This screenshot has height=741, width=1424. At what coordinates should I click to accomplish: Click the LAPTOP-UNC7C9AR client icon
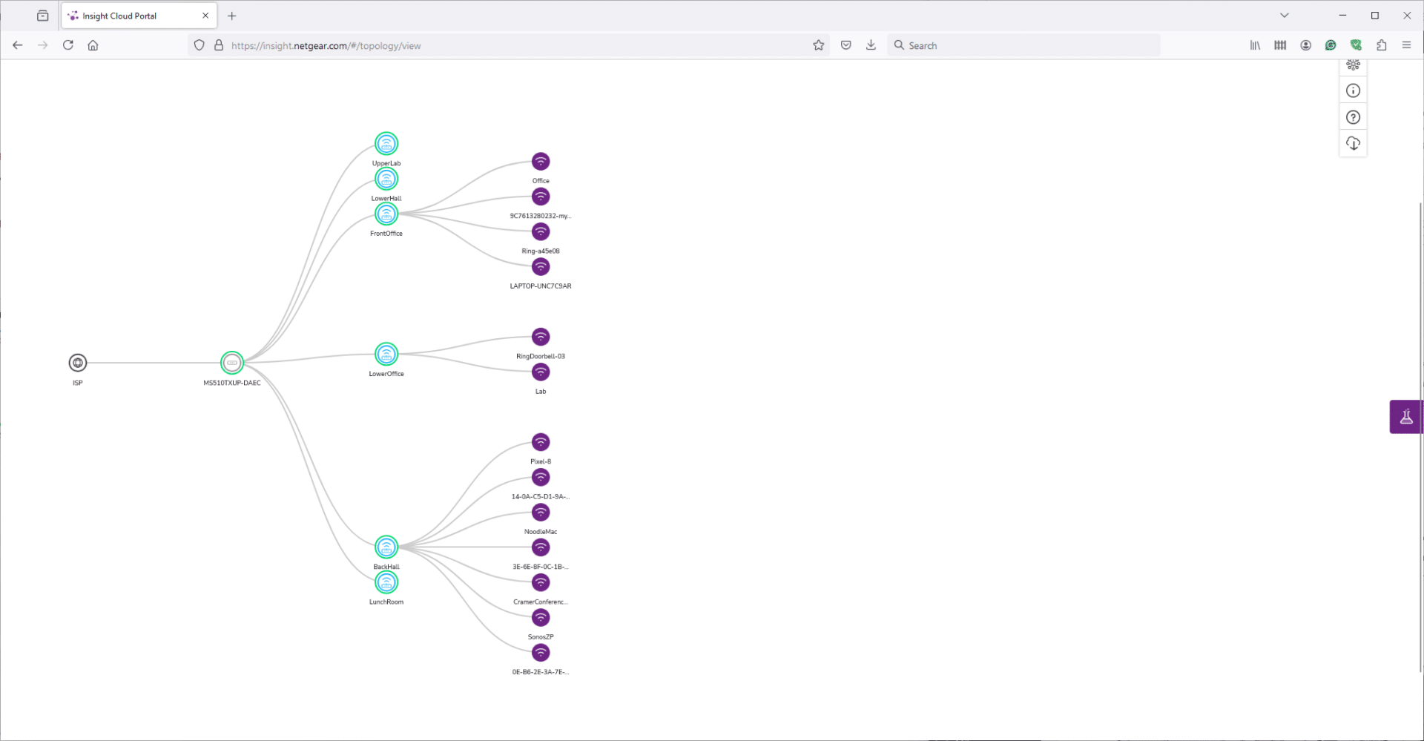(541, 266)
